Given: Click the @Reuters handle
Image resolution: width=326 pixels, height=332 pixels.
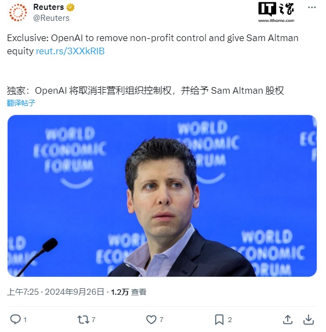Looking at the screenshot, I should point(52,18).
